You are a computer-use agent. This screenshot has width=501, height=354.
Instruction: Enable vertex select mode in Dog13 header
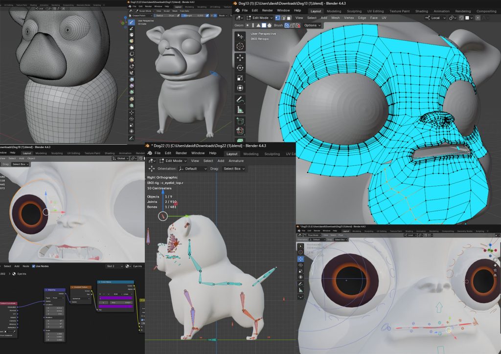(x=278, y=18)
